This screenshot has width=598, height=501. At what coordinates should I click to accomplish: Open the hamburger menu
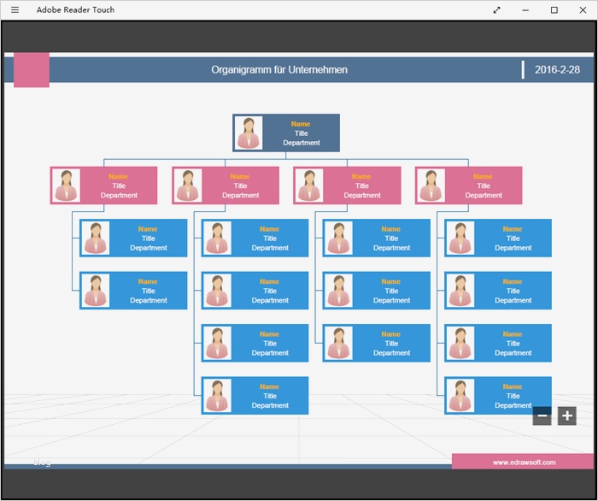click(15, 10)
